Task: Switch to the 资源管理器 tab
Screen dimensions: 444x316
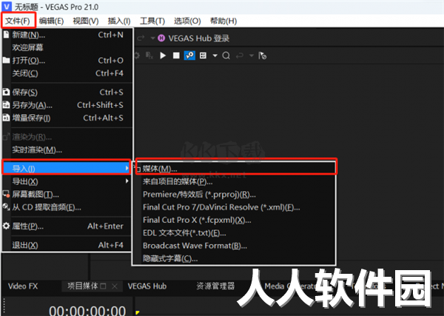Action: pyautogui.click(x=215, y=286)
